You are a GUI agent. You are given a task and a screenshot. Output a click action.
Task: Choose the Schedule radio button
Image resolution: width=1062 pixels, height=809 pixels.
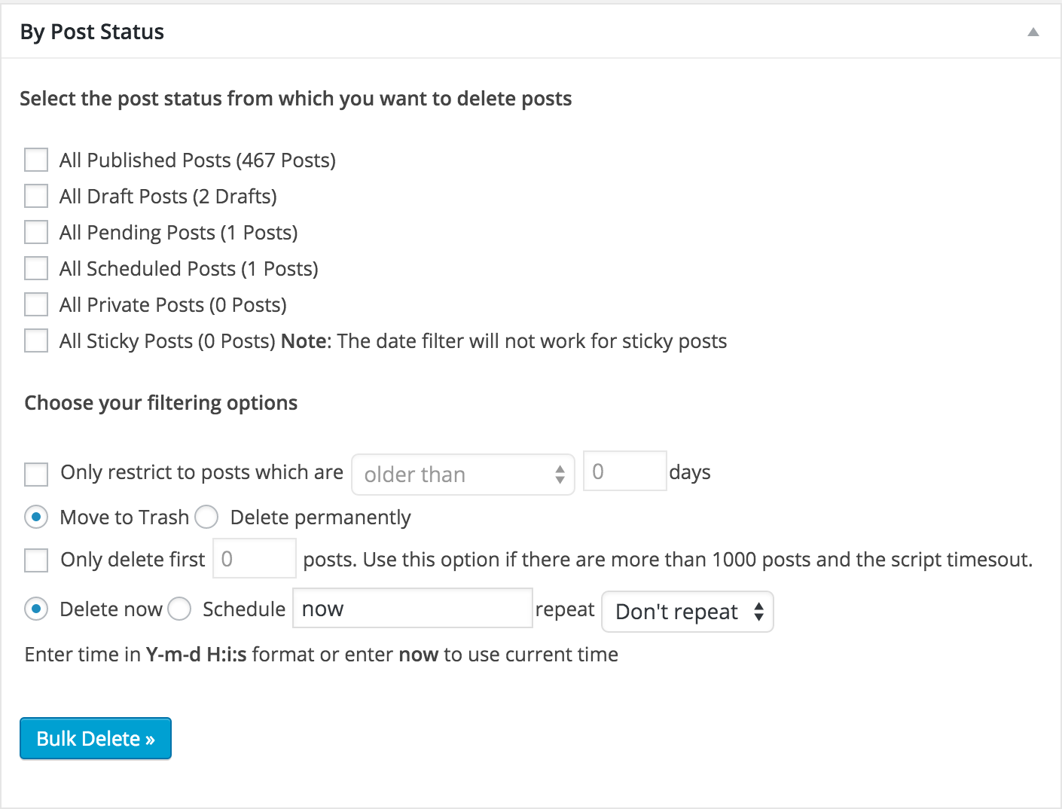click(179, 609)
